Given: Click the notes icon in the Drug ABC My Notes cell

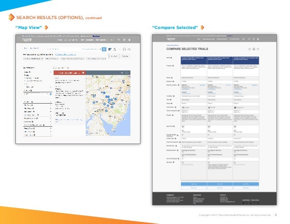Looking at the screenshot, I should click(x=183, y=163).
